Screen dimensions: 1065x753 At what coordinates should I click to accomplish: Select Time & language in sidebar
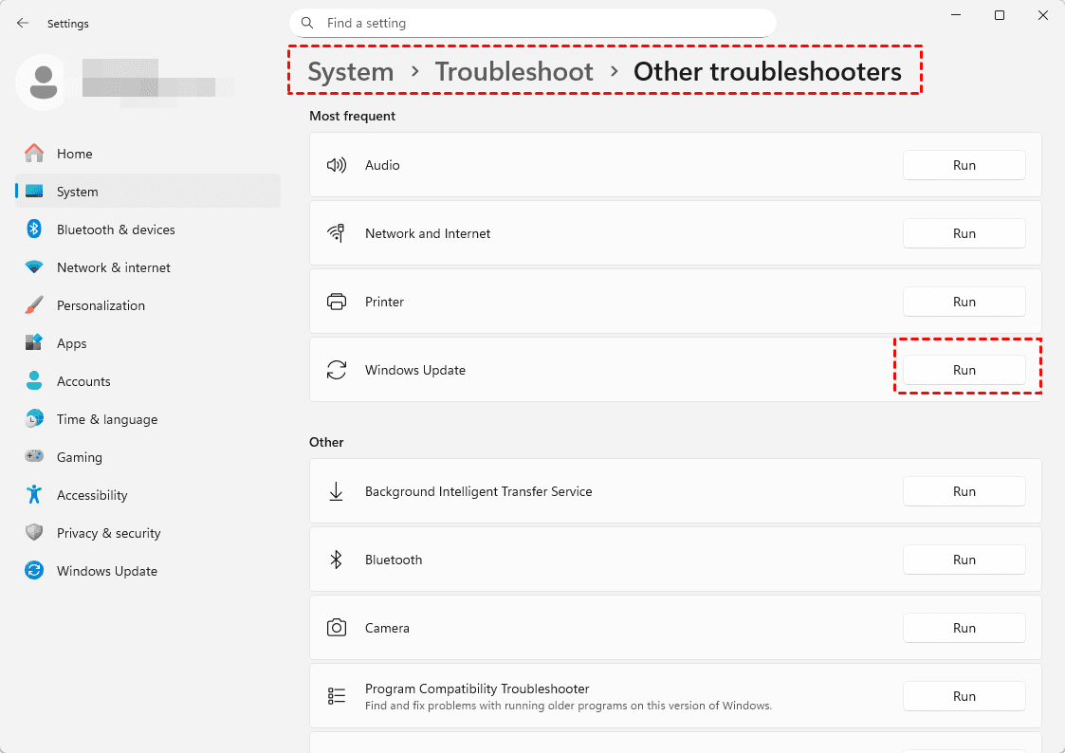click(x=106, y=419)
